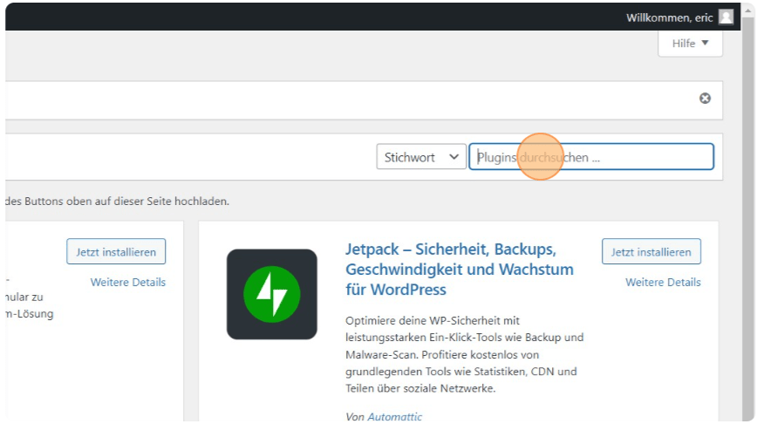Open the Automattic author link
The width and height of the screenshot is (757, 424).
(x=395, y=417)
